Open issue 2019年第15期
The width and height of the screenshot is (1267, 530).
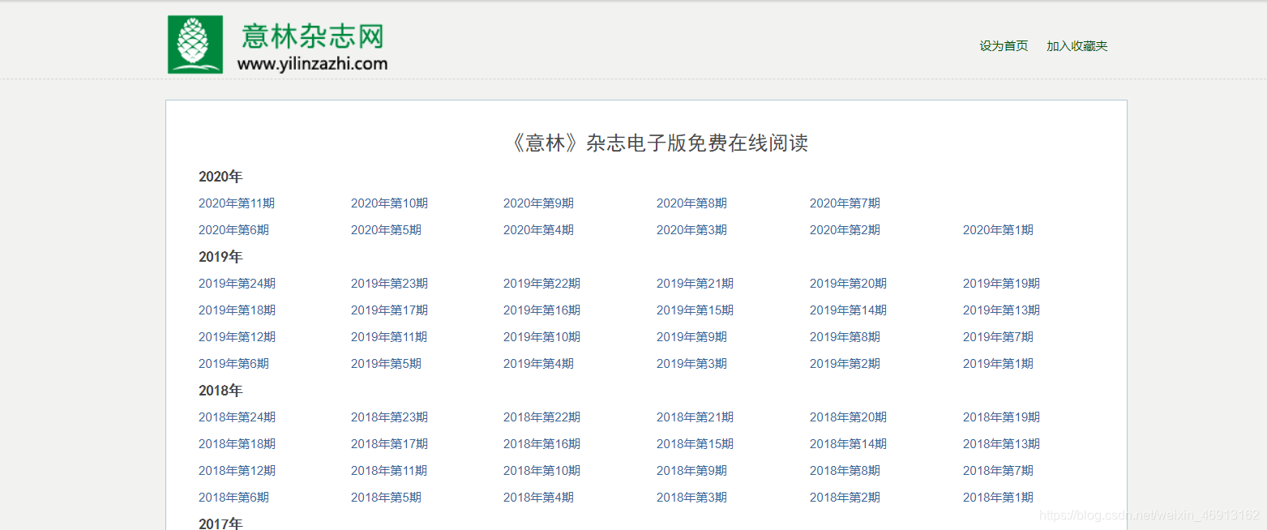[695, 310]
